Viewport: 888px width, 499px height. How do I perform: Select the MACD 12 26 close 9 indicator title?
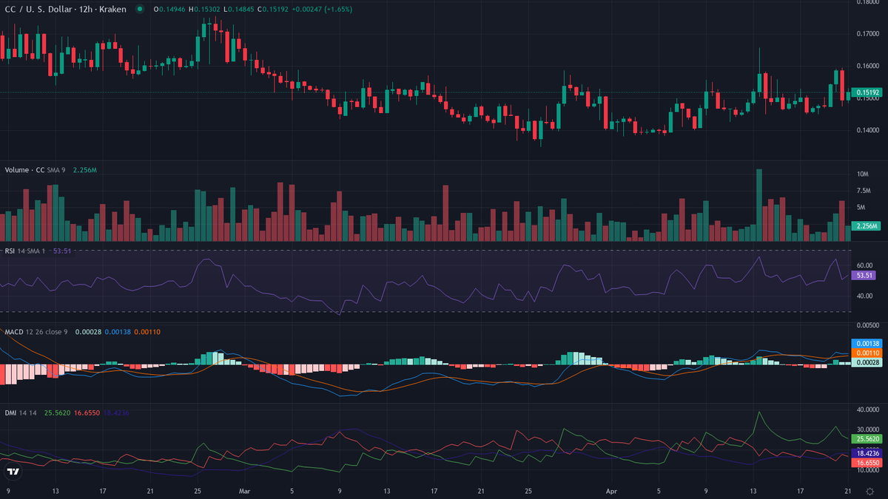click(36, 332)
